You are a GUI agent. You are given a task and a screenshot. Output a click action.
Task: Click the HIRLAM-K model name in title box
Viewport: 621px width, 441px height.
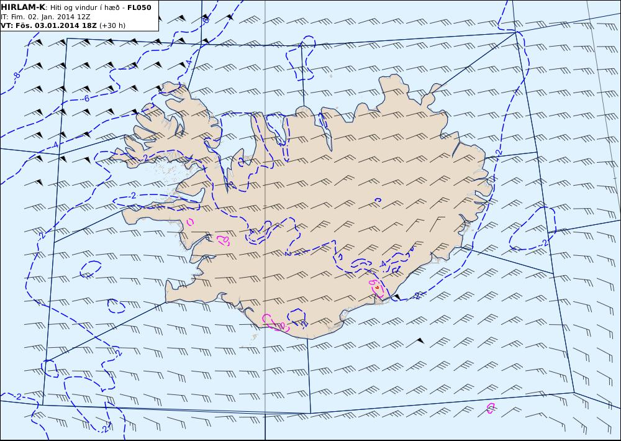(x=23, y=7)
